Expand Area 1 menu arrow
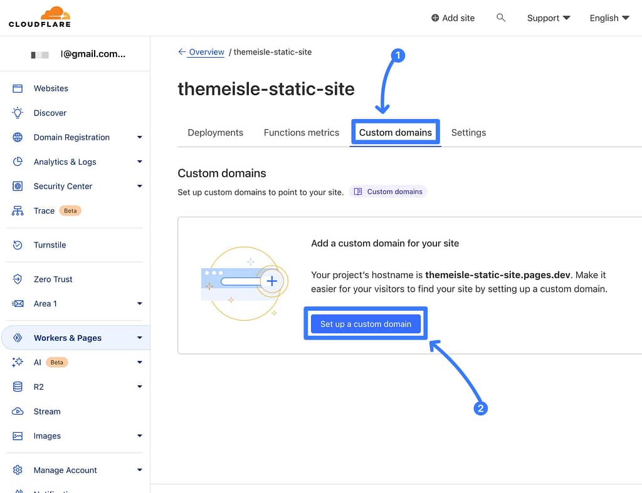Screen dimensions: 642x493 pyautogui.click(x=140, y=304)
